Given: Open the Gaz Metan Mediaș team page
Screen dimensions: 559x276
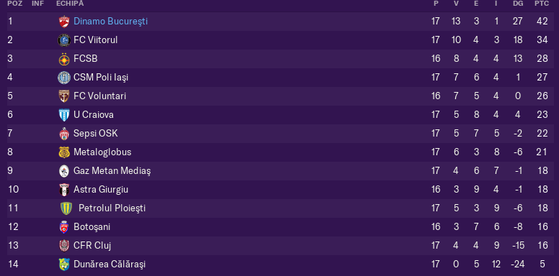Looking at the screenshot, I should [112, 171].
